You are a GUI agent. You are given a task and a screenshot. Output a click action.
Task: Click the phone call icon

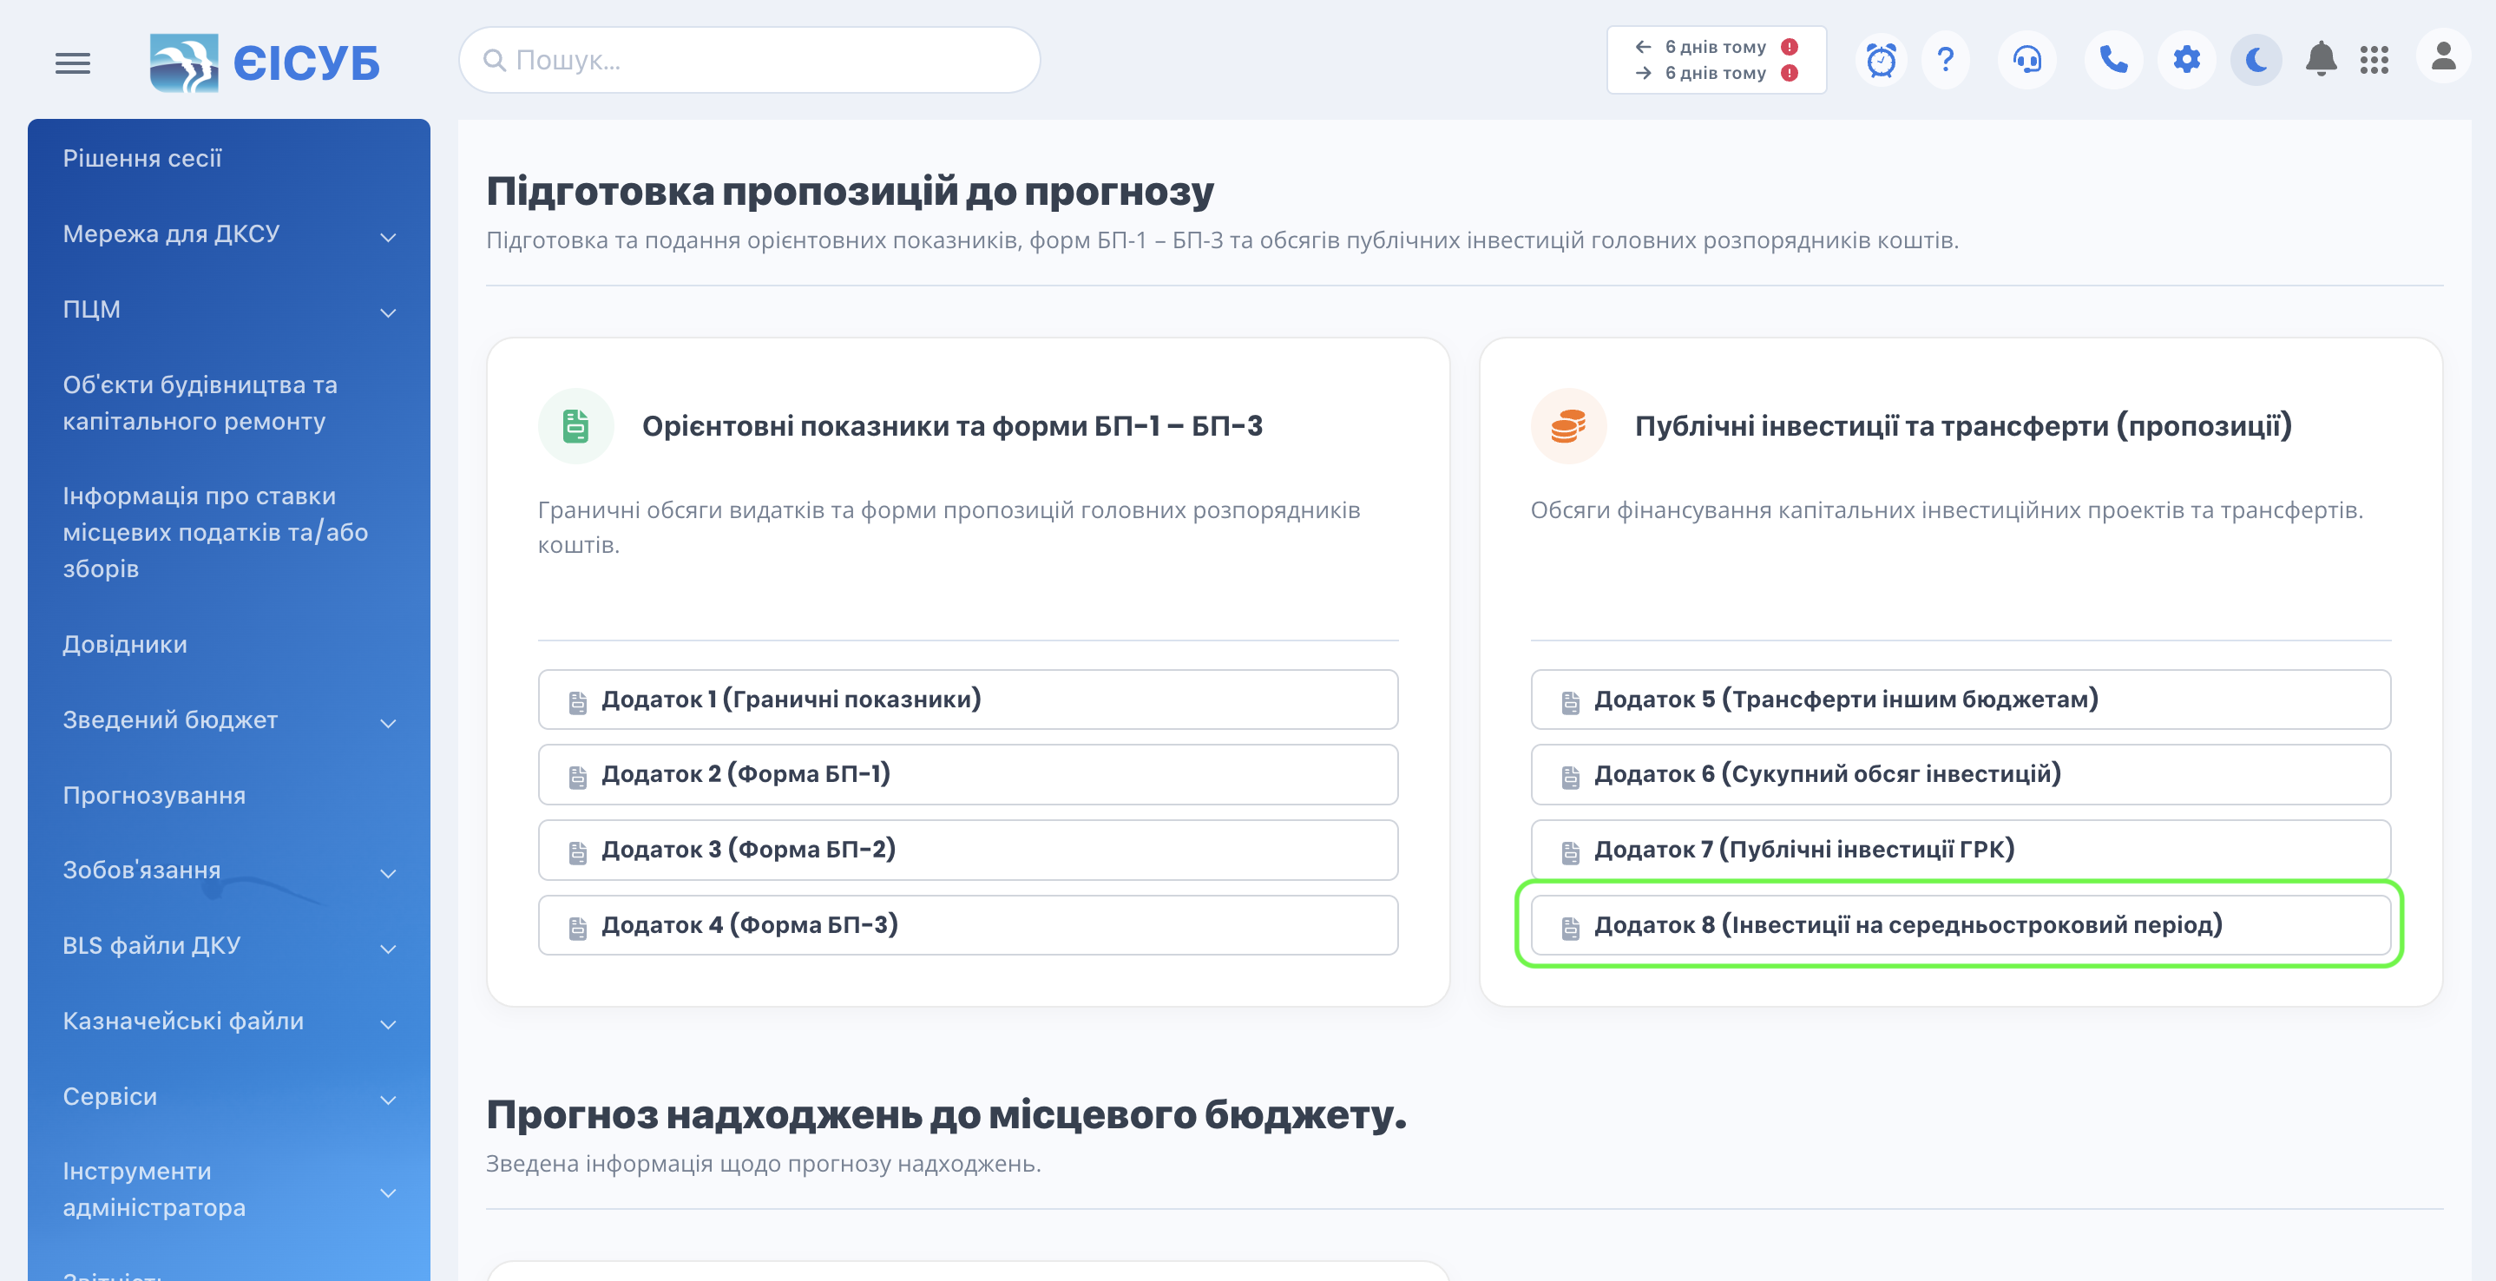click(2113, 60)
